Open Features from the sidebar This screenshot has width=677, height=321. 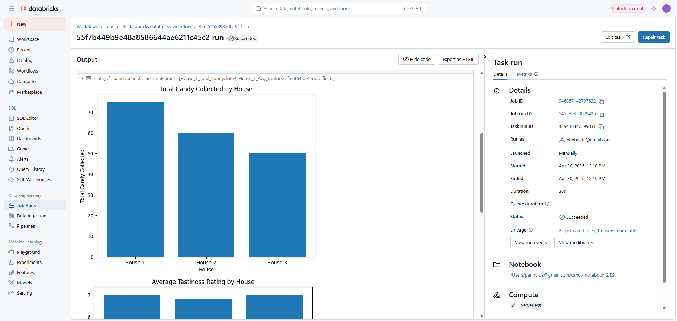pyautogui.click(x=35, y=272)
